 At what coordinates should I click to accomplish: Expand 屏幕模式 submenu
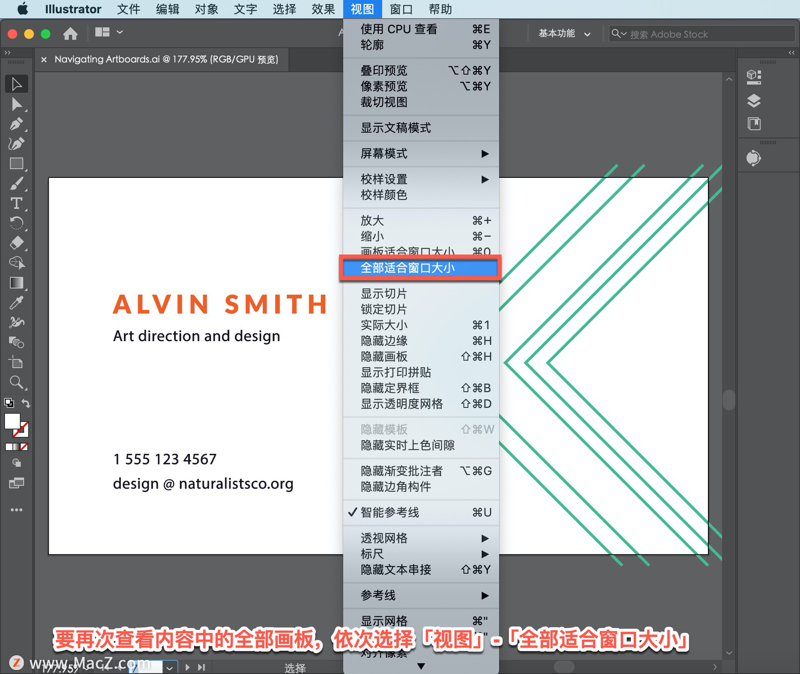[x=421, y=154]
